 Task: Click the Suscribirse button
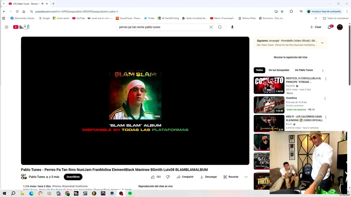click(x=73, y=177)
